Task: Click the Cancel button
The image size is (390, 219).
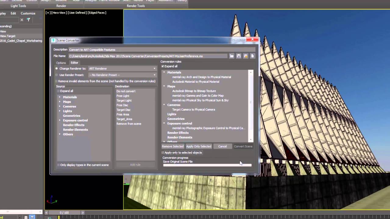Action: [222, 147]
